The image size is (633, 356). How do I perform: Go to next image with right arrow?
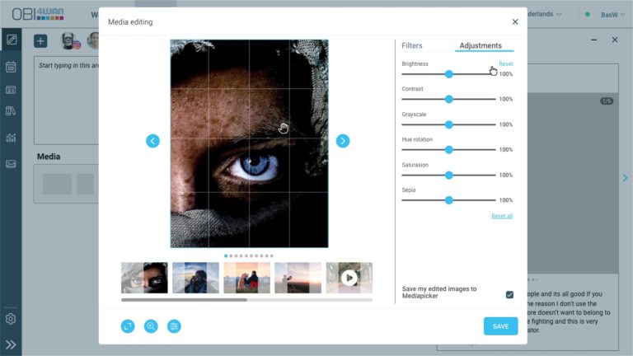click(x=343, y=141)
